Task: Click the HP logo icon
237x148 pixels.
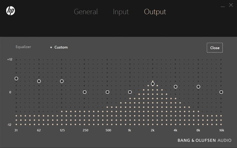Action: 10,11
